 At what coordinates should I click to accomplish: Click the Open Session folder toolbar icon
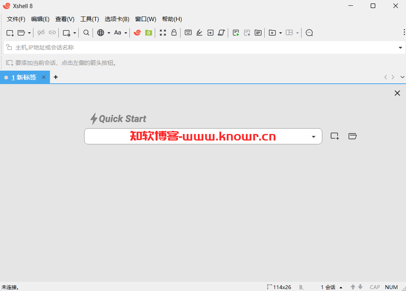[x=21, y=33]
